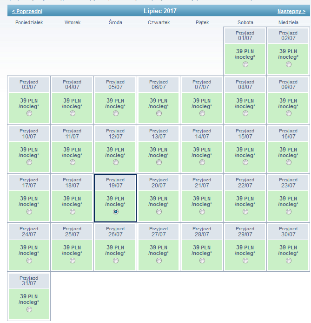Screen dimensions: 311x323
Task: Select the 08/07 arrival radio option
Action: (x=245, y=113)
